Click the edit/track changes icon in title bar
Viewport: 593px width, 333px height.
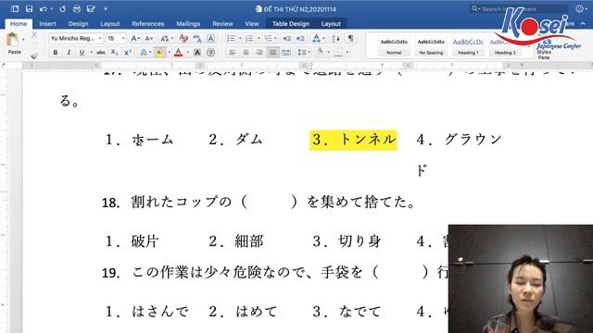click(91, 8)
